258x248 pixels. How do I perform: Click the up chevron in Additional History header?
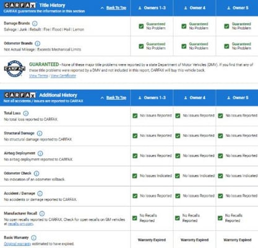[x=102, y=98]
